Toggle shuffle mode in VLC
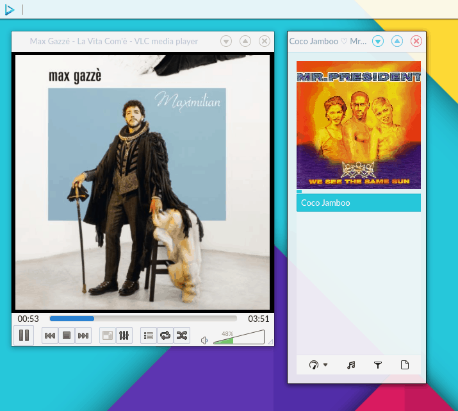458x411 pixels. pos(182,335)
